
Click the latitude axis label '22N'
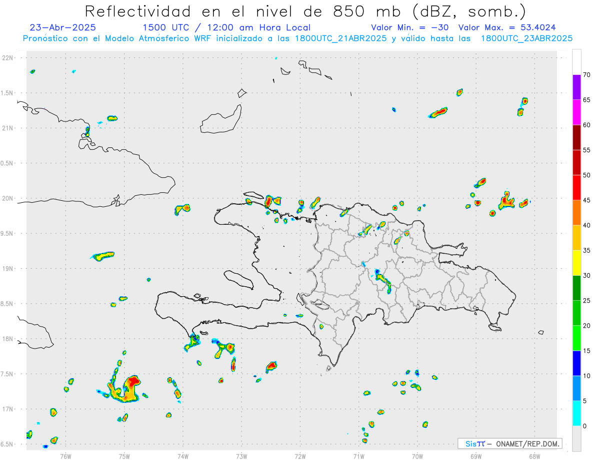click(x=7, y=58)
